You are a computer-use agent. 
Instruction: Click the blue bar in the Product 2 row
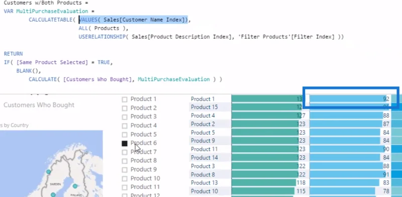[x=346, y=124]
